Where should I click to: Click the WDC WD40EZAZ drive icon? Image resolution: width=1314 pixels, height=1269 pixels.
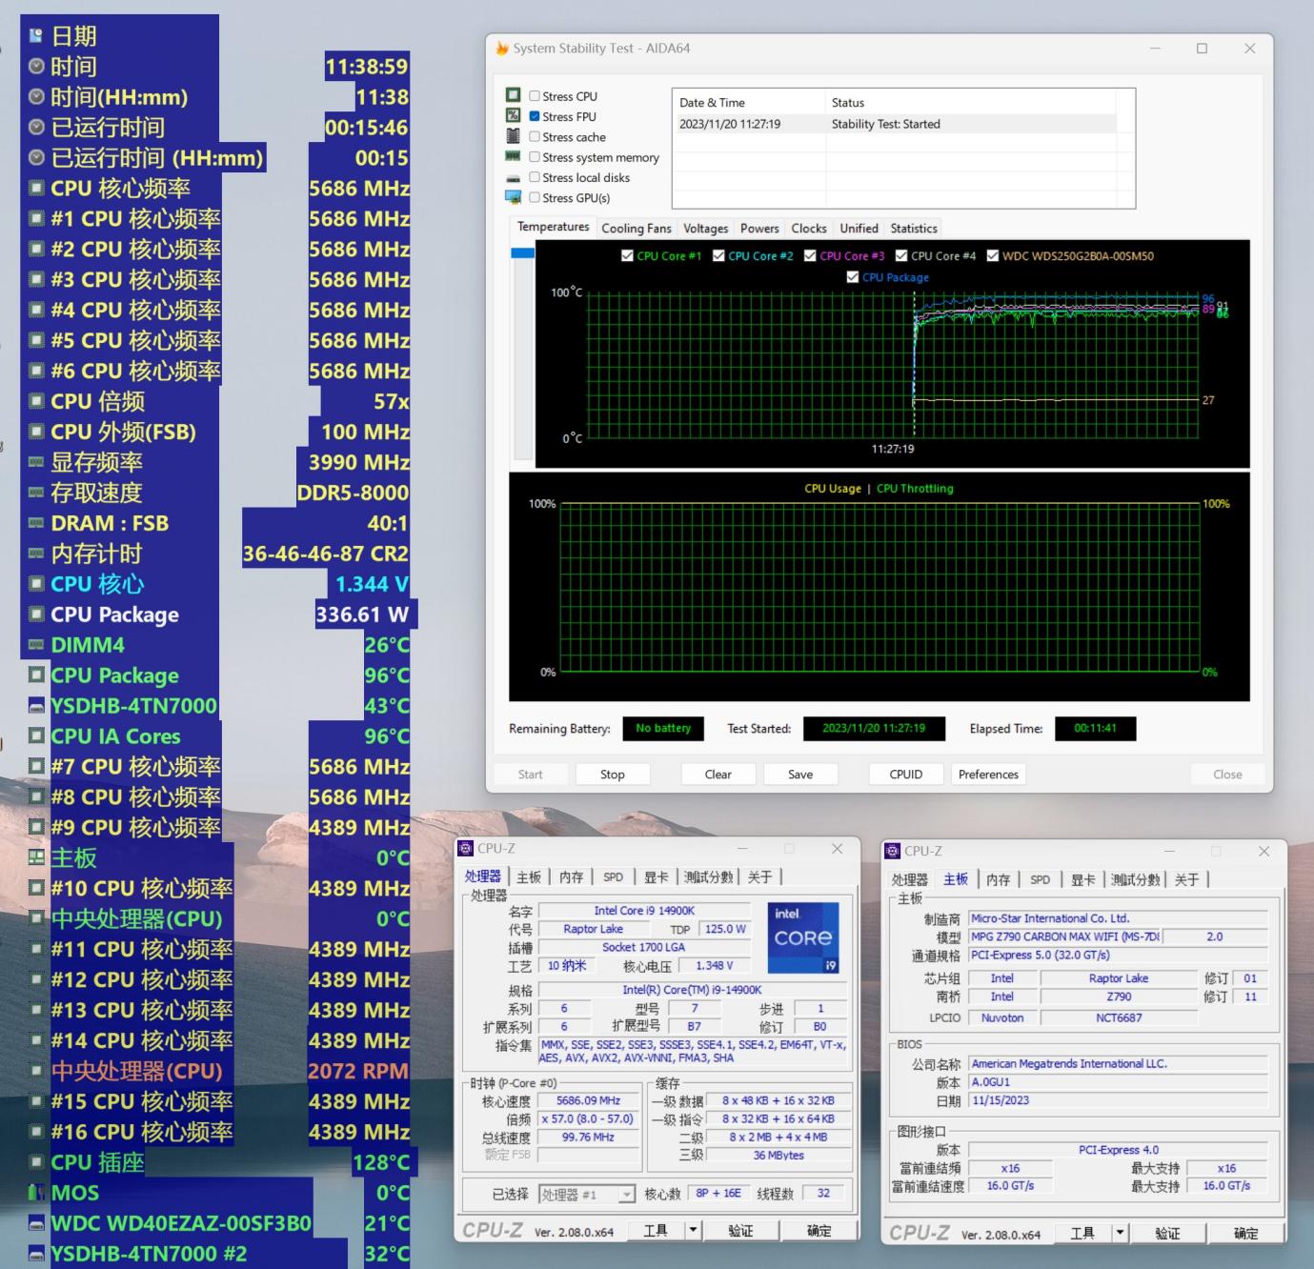(36, 1223)
